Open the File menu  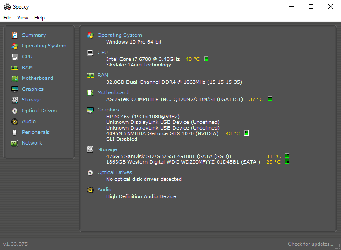coord(7,18)
